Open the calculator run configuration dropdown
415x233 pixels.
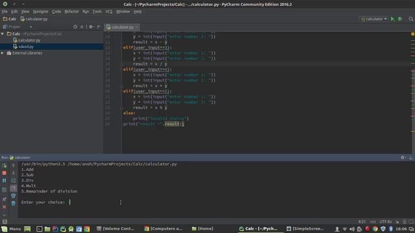coord(373,19)
